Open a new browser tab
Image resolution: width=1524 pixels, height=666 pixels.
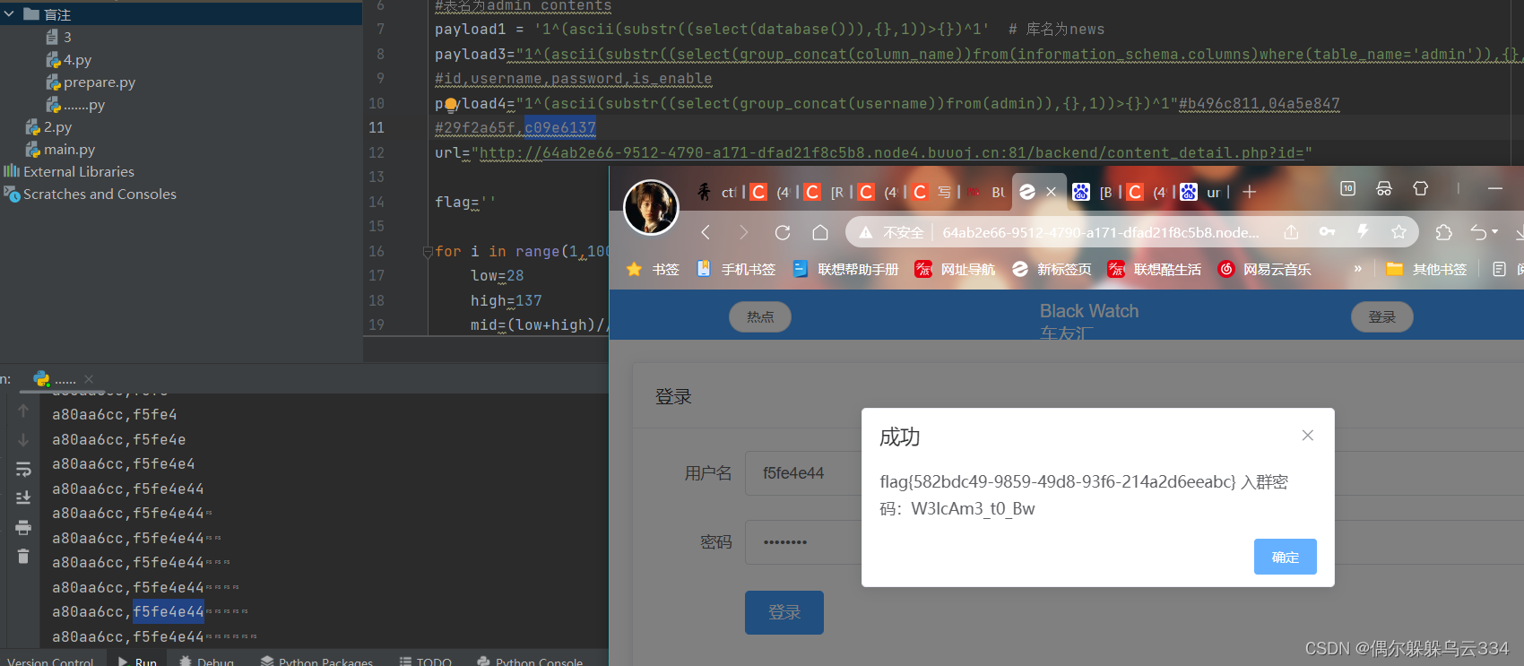click(1250, 192)
